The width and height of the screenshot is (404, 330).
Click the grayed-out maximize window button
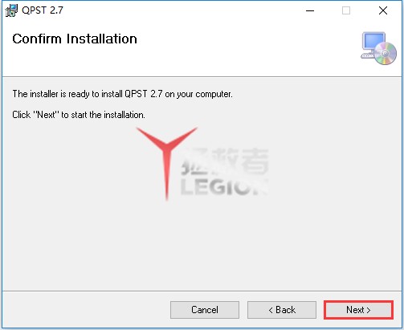tap(346, 10)
